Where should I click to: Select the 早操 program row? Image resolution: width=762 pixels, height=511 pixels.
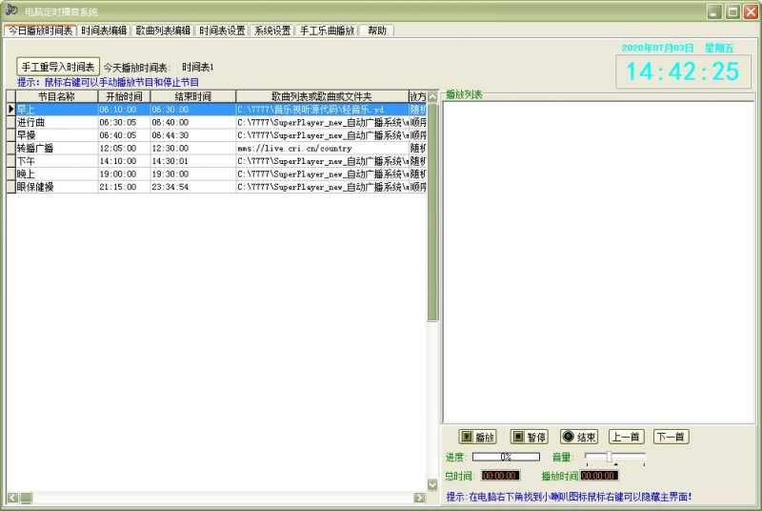[216, 135]
